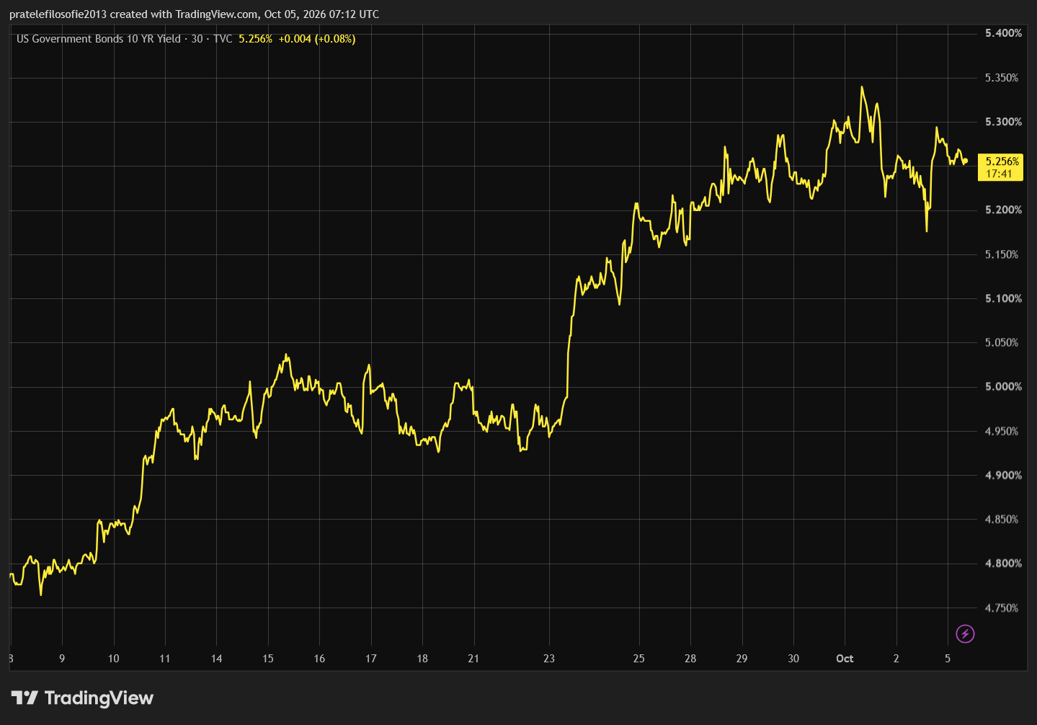Click date 21 on the time axis
The width and height of the screenshot is (1037, 725).
click(x=473, y=659)
